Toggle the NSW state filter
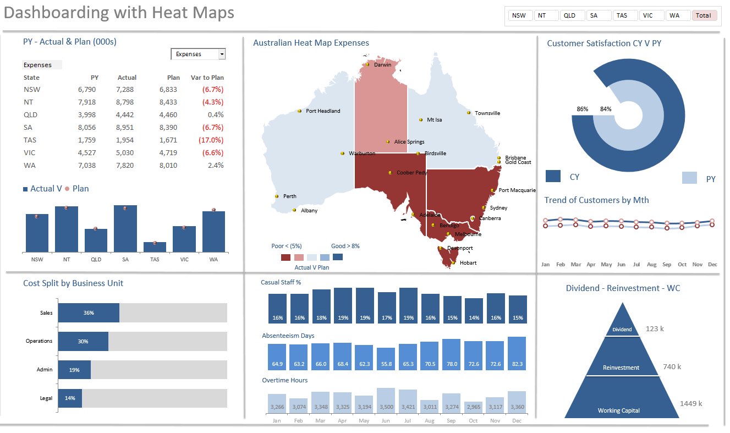 (x=520, y=15)
